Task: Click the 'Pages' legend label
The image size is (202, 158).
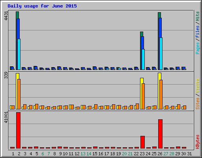Action: (x=197, y=48)
